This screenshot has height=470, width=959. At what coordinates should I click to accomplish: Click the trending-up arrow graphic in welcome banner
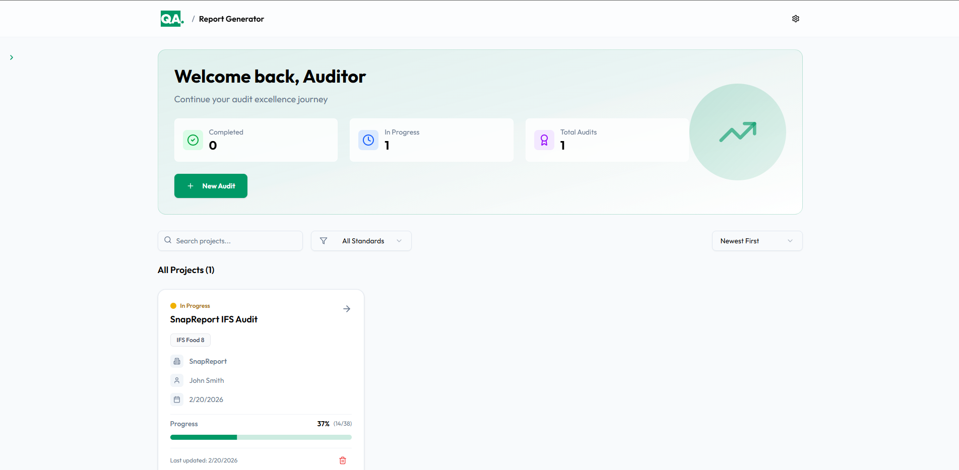click(x=738, y=132)
